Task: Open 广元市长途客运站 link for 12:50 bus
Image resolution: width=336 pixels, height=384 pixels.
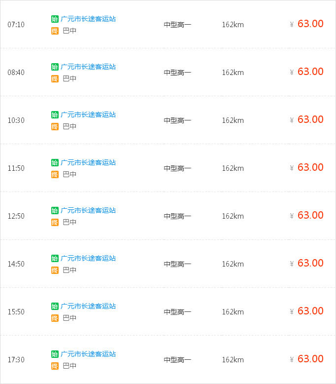Action: [88, 210]
